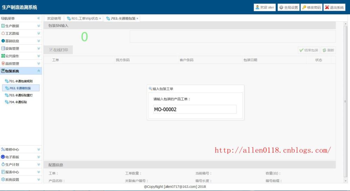Expand the 生产数据 menu chevron
This screenshot has width=350, height=191.
pyautogui.click(x=38, y=26)
